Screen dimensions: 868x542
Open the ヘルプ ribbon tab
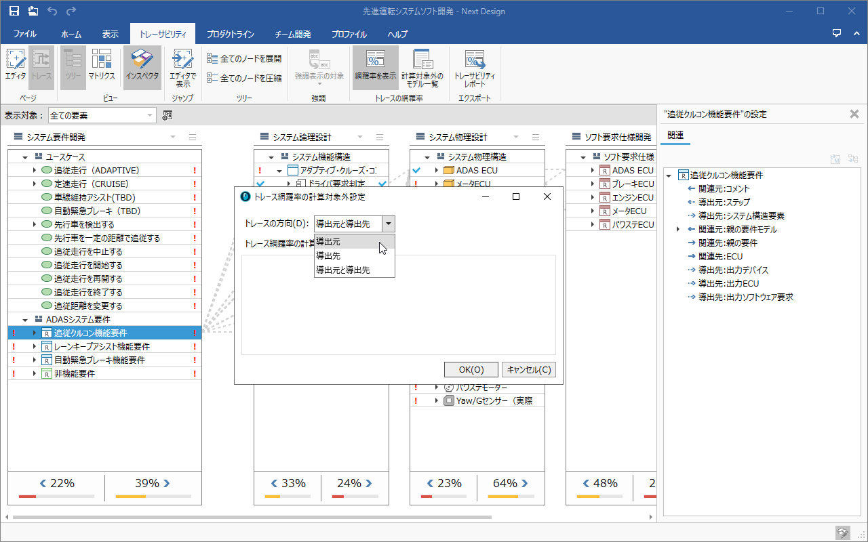point(397,34)
